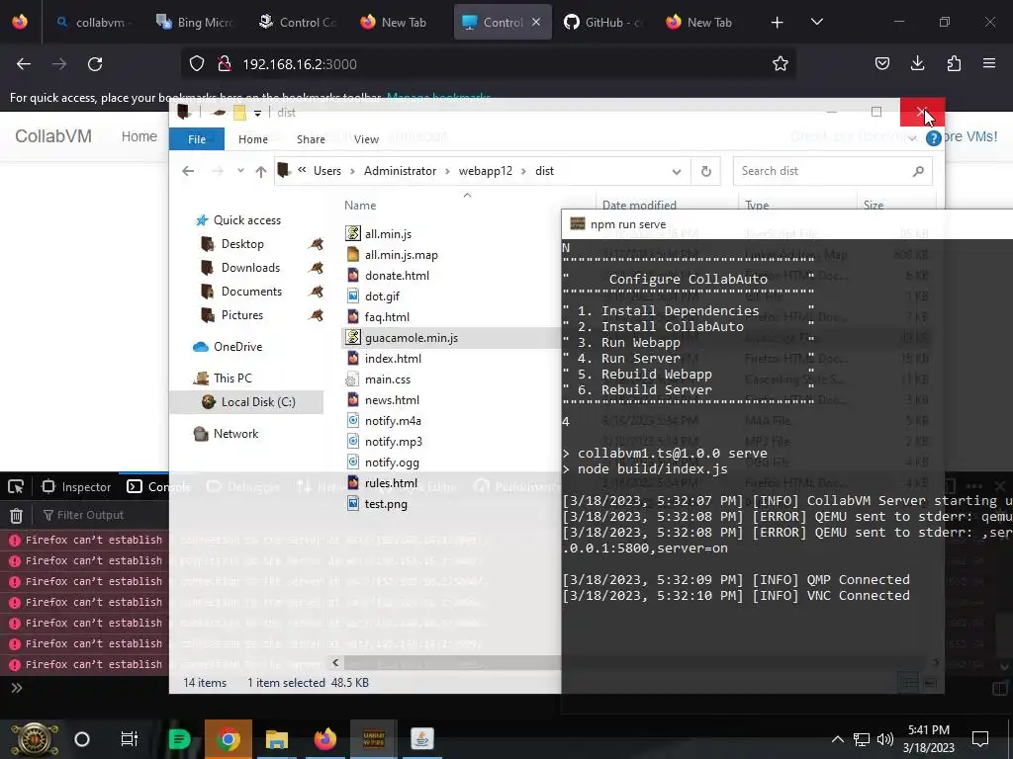Select Local Disk (C:) in sidebar
The image size is (1013, 759).
tap(258, 402)
